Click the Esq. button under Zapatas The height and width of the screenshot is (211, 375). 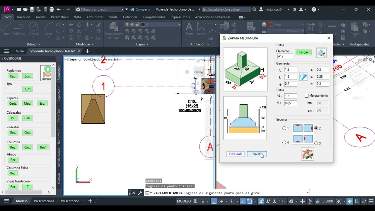coord(42,103)
